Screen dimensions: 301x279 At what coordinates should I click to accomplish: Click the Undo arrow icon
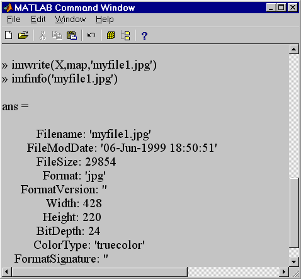coord(91,35)
